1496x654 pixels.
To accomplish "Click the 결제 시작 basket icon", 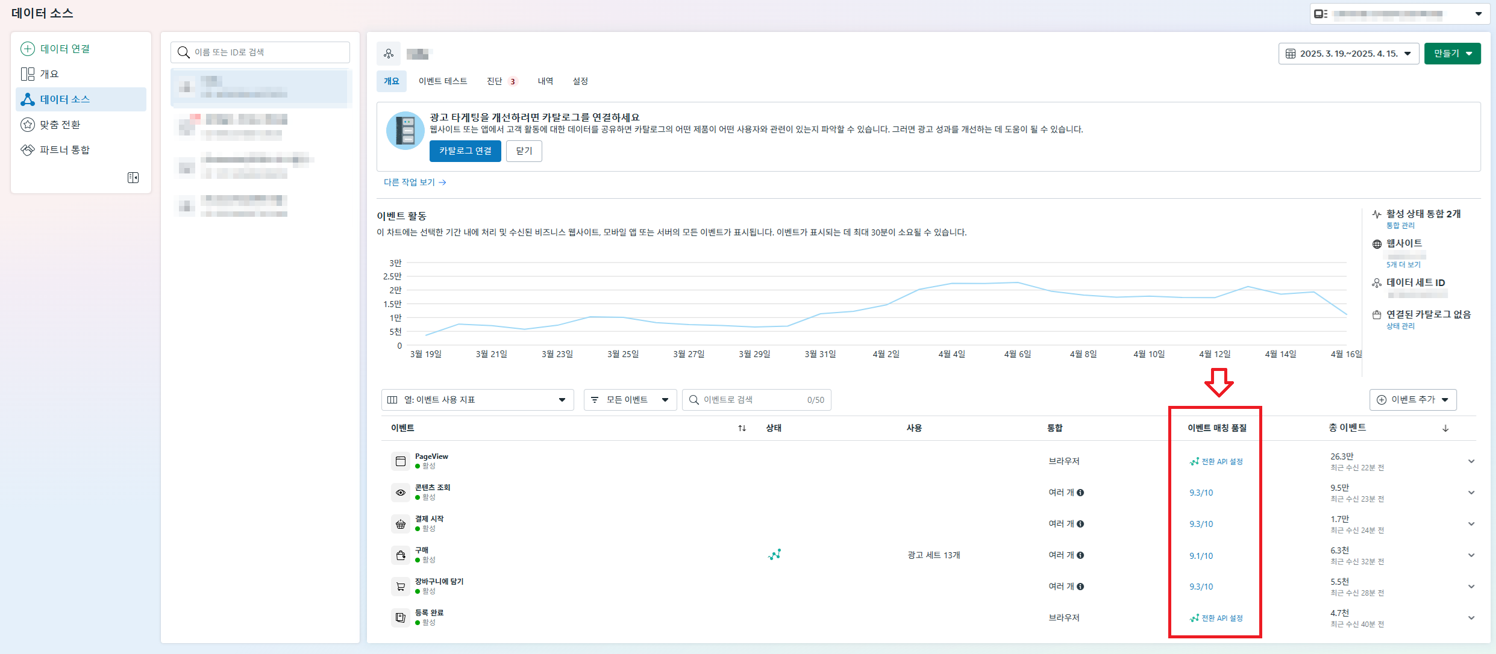I will 401,524.
